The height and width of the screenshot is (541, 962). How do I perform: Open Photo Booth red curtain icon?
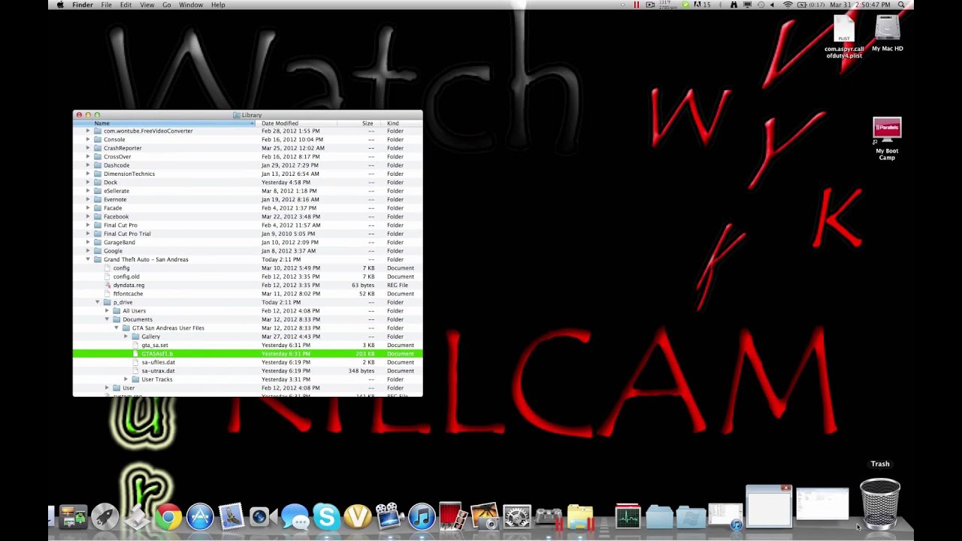pyautogui.click(x=452, y=517)
